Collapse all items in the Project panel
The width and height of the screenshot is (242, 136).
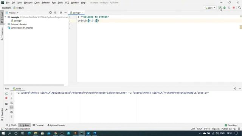click(55, 12)
